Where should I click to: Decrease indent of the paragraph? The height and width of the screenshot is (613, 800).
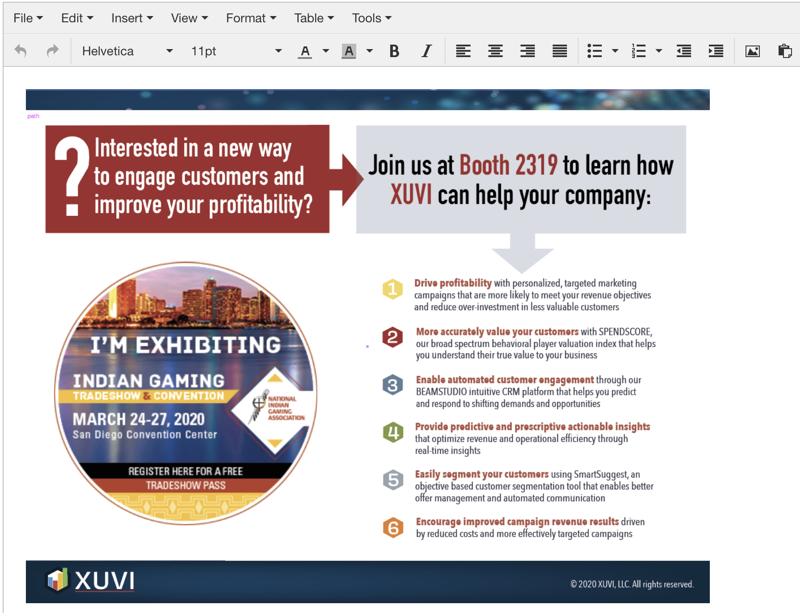(x=683, y=51)
